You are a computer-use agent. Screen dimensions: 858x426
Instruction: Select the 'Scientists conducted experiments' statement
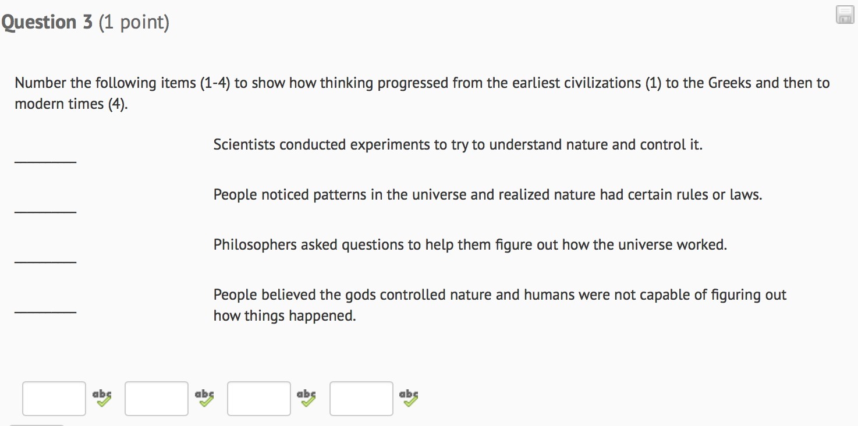tap(458, 144)
